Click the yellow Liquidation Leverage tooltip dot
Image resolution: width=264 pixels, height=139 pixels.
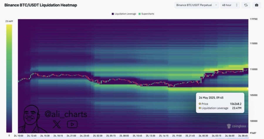[x=200, y=108]
